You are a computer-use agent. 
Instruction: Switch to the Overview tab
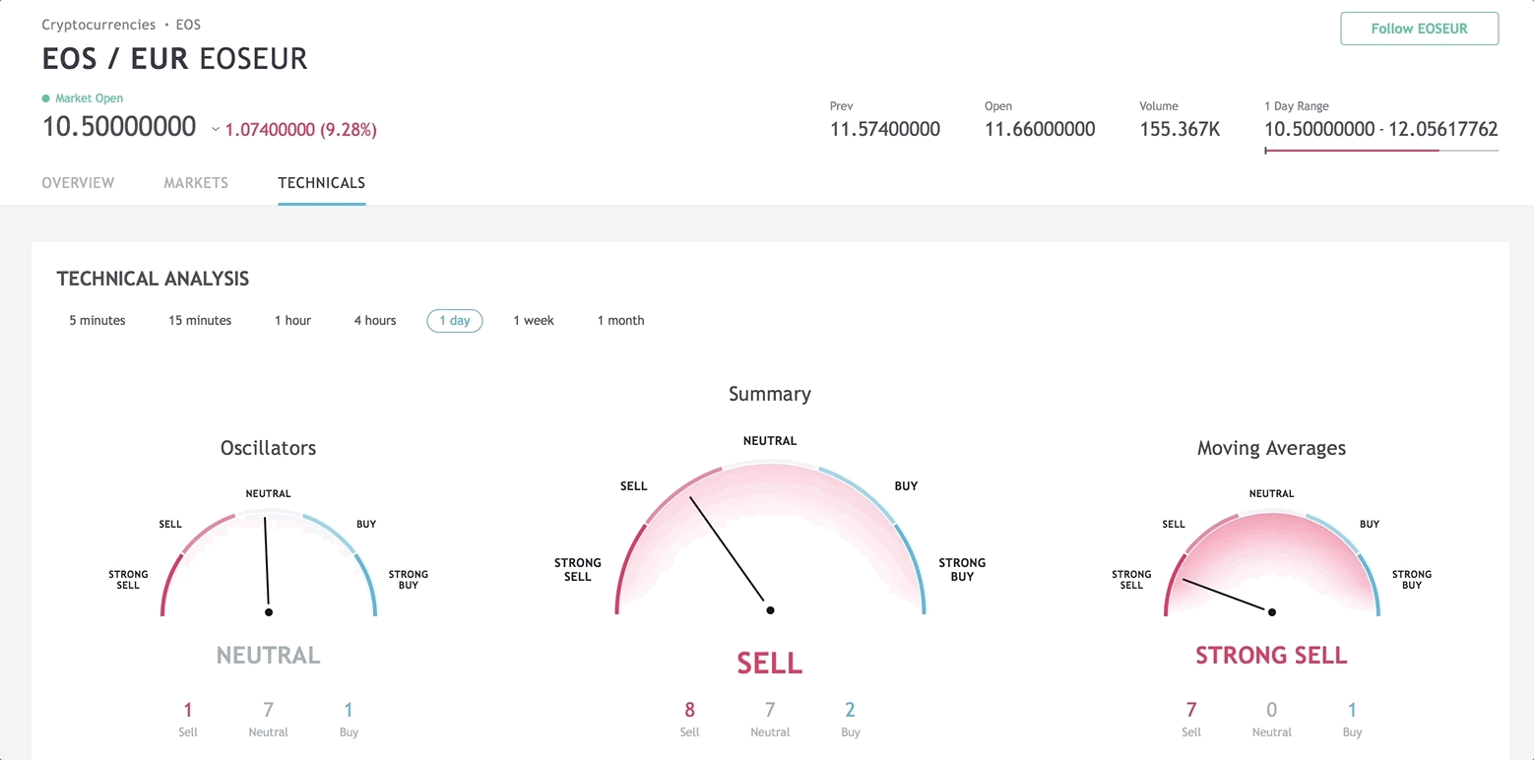[x=78, y=183]
